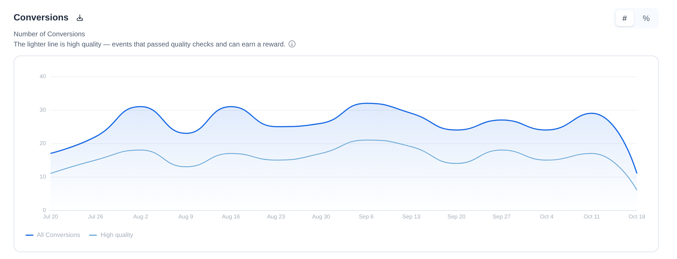Image resolution: width=677 pixels, height=259 pixels.
Task: Select the Aug 30 x-axis label
Action: [x=321, y=216]
